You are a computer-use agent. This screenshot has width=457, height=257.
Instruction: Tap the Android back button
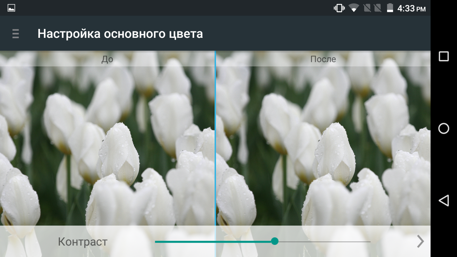coord(443,201)
